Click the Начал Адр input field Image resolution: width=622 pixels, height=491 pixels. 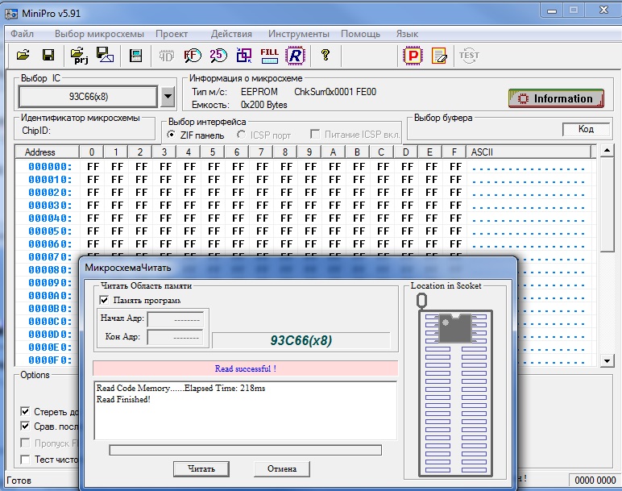176,319
